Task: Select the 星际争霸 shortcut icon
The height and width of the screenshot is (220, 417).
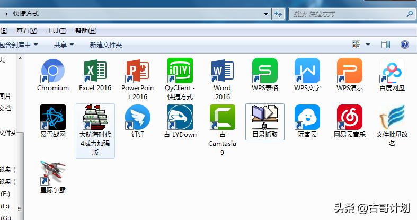Action: 52,173
